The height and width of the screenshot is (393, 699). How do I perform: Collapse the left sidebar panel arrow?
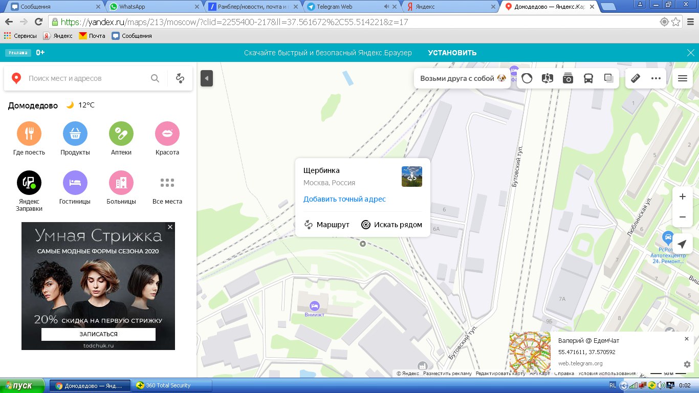click(x=207, y=78)
